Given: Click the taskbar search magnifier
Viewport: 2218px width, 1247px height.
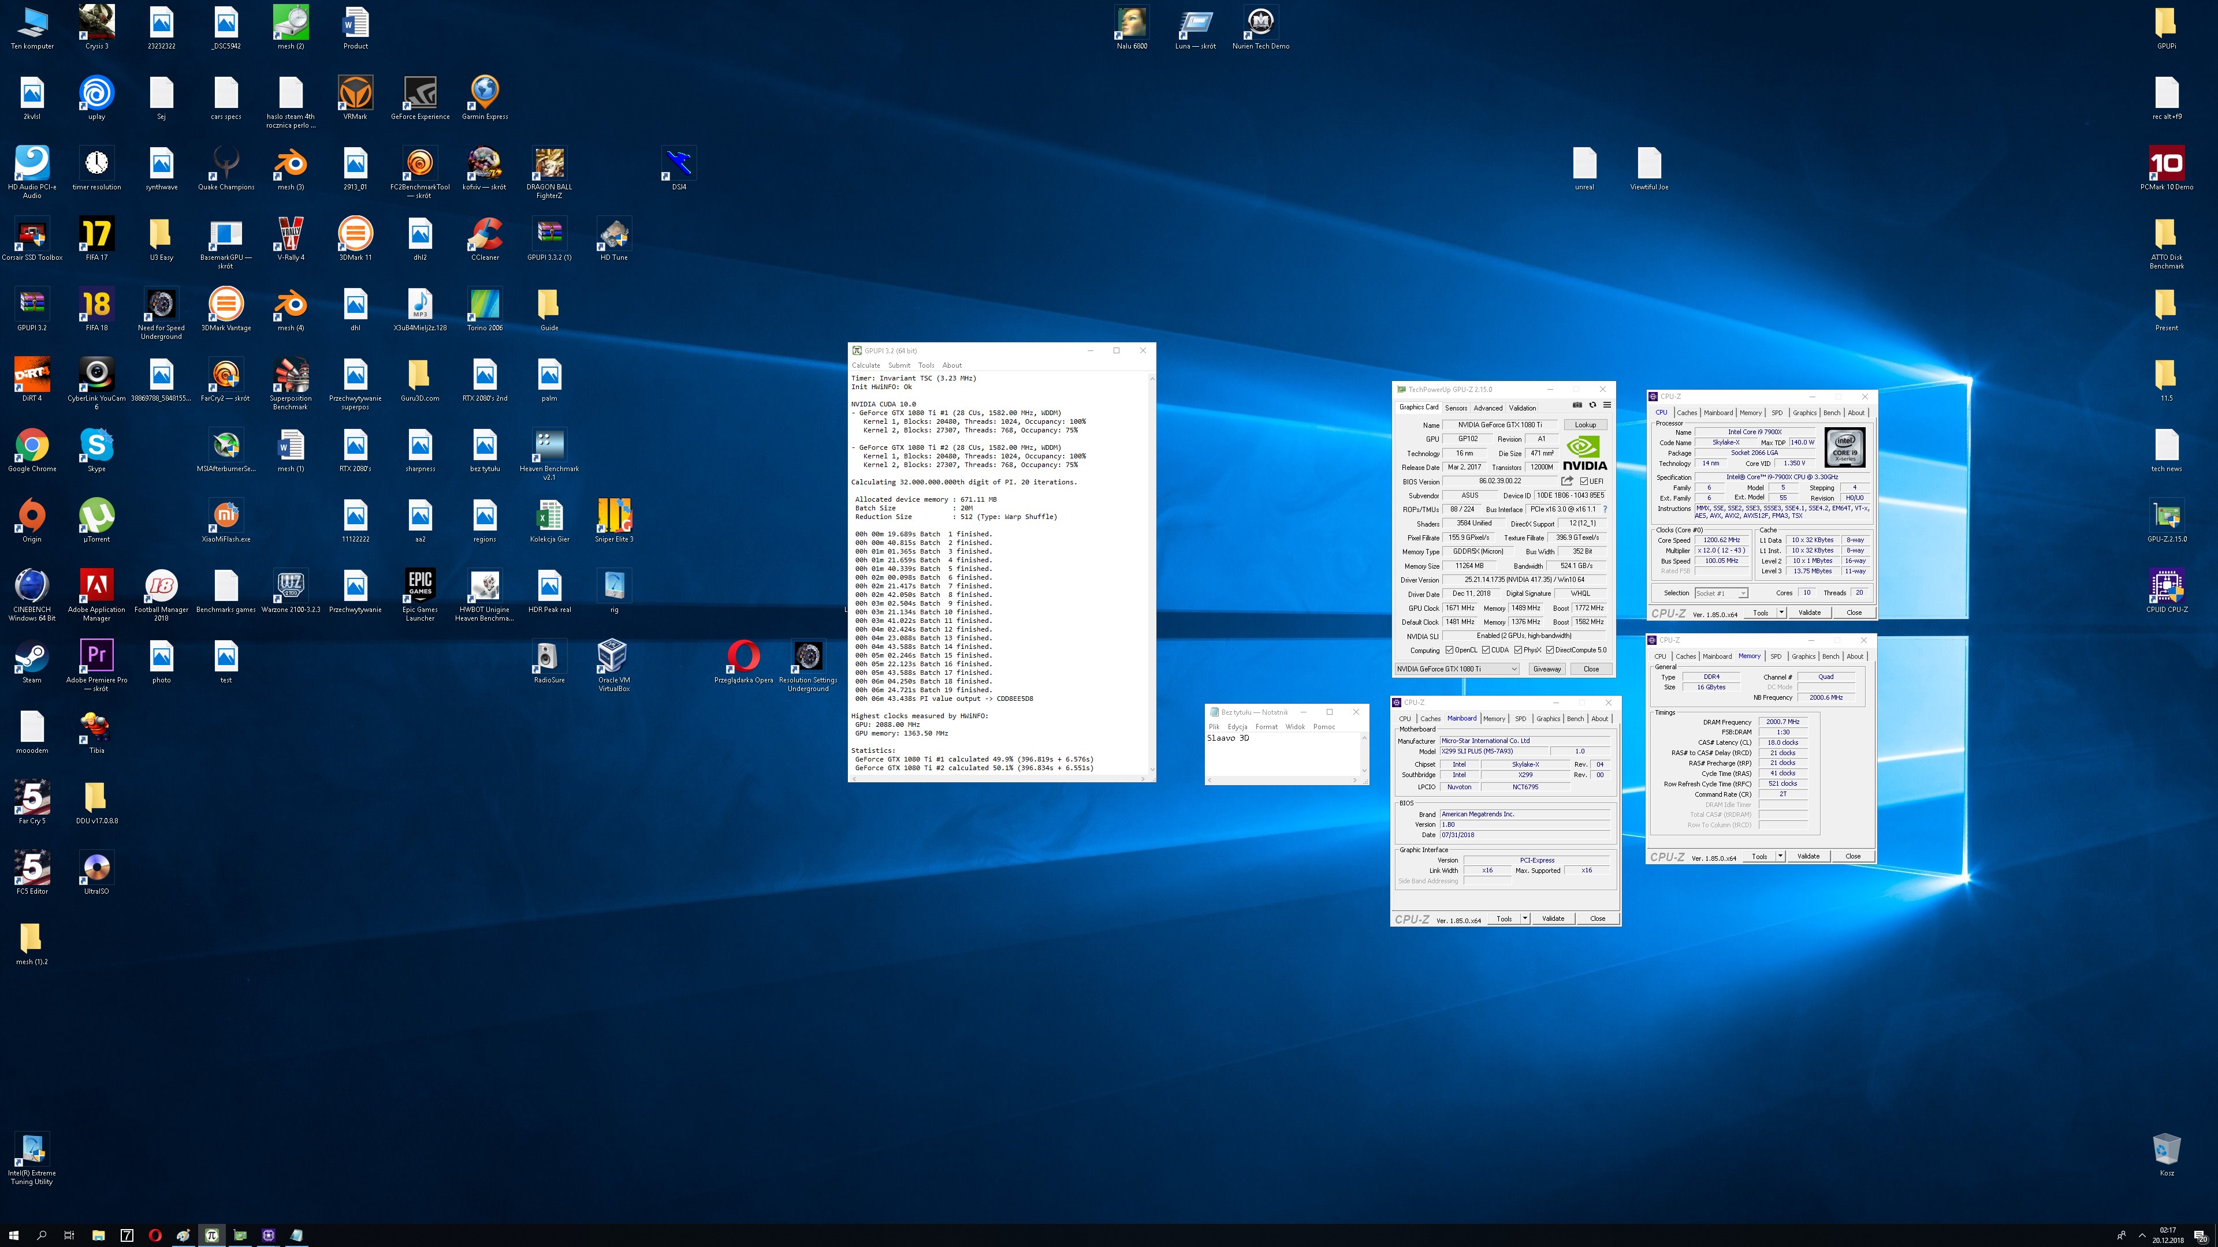Looking at the screenshot, I should [x=42, y=1235].
